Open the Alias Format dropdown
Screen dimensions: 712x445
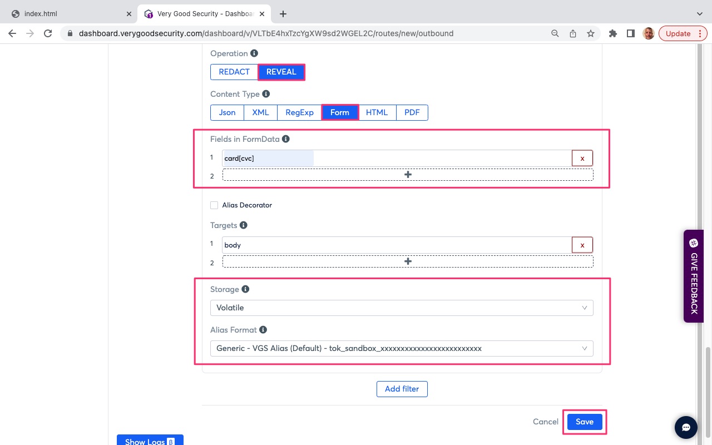click(x=402, y=349)
